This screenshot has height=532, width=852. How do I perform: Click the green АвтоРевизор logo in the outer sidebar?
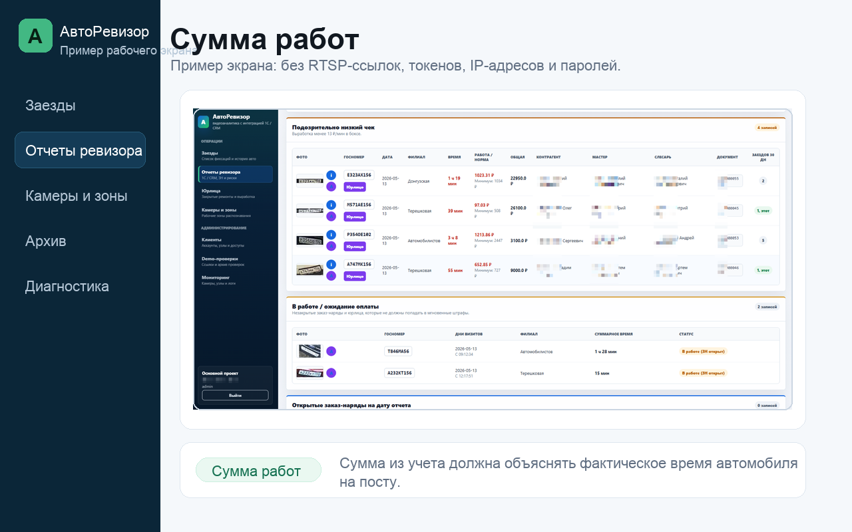click(35, 36)
